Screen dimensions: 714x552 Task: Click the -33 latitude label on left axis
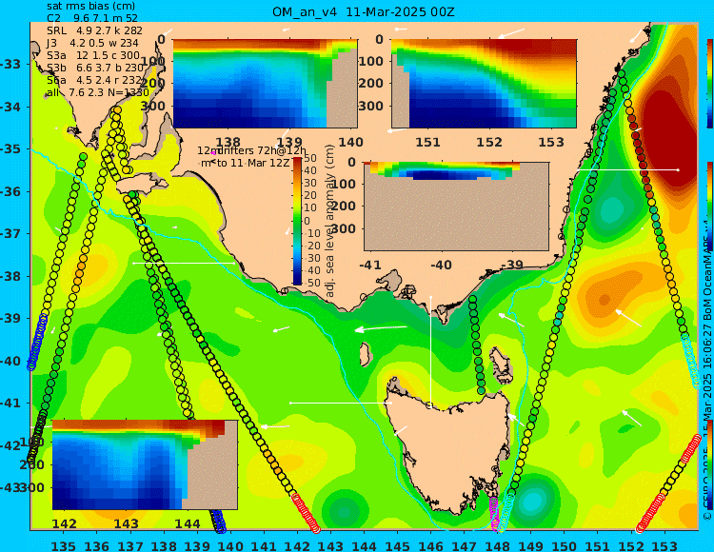10,64
